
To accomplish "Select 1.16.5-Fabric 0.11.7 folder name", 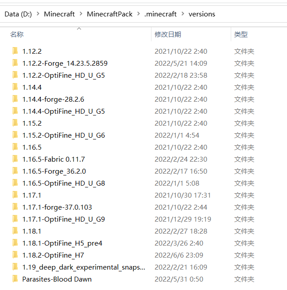I will (x=54, y=159).
